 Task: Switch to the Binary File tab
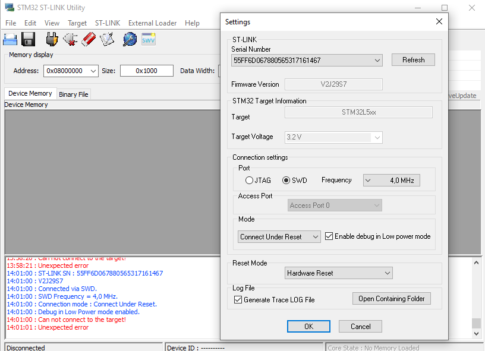[x=74, y=94]
